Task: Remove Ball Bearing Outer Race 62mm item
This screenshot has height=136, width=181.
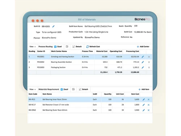Action: coord(148,110)
